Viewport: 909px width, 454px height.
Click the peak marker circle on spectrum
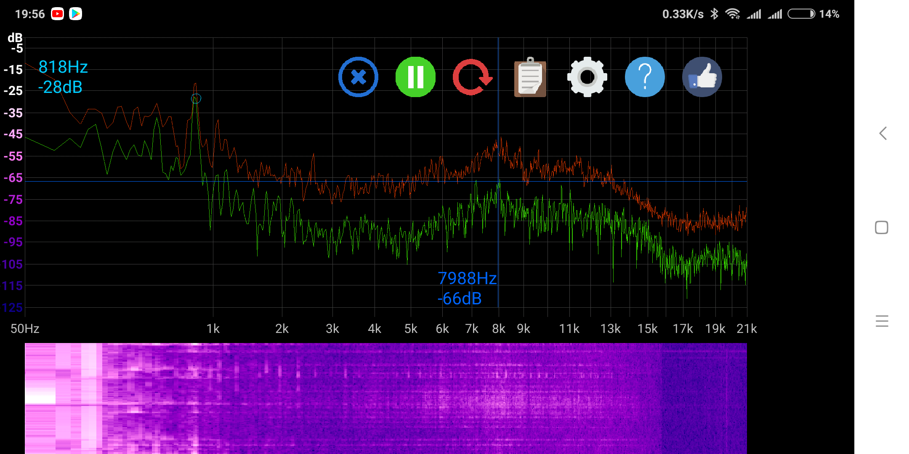pos(196,99)
